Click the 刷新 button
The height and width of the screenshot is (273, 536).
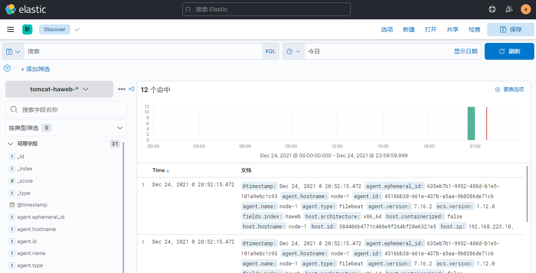[x=509, y=51]
